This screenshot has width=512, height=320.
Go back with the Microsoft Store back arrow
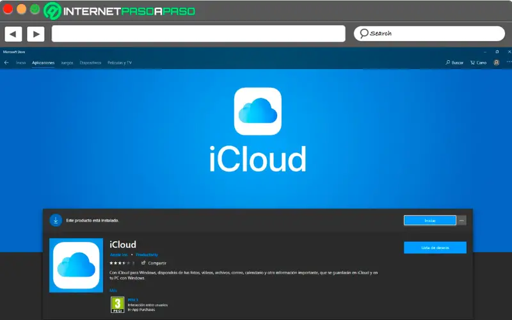6,62
